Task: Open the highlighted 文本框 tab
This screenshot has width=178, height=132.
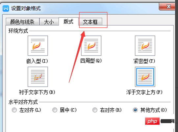Action: tap(90, 22)
